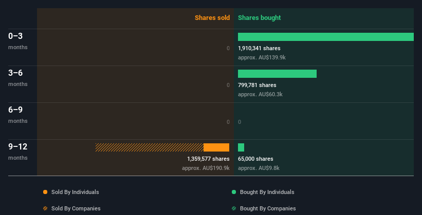422x215 pixels.
Task: Click the orange Sold By Individuals legend dot
Action: (45, 192)
